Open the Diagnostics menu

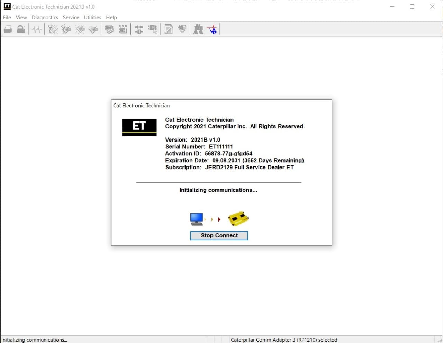(45, 17)
